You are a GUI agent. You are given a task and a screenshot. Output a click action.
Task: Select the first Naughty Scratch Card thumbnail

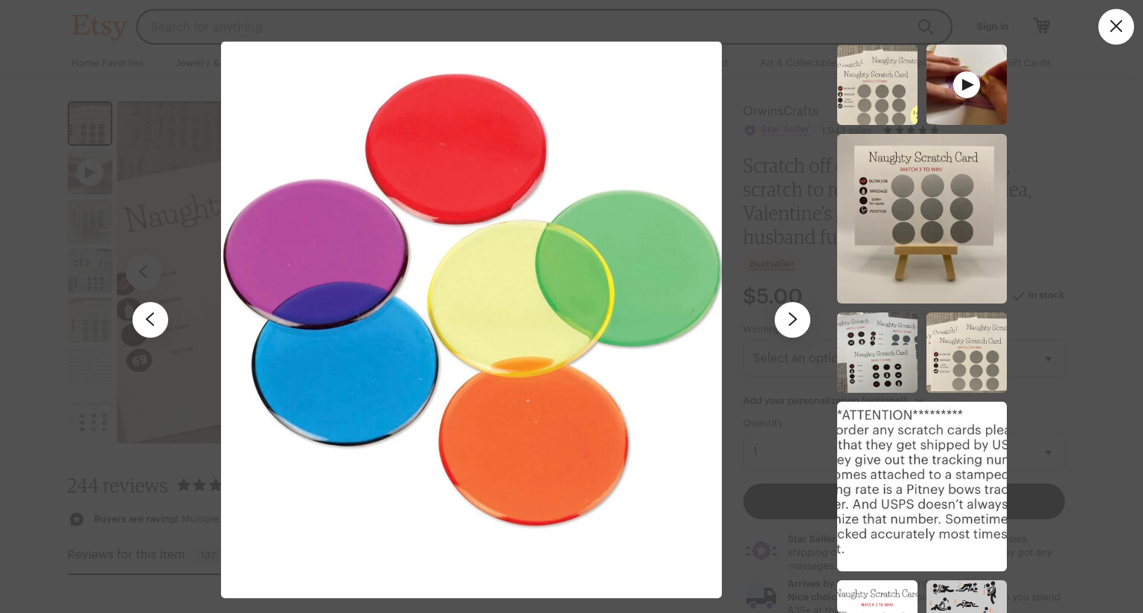click(x=877, y=85)
